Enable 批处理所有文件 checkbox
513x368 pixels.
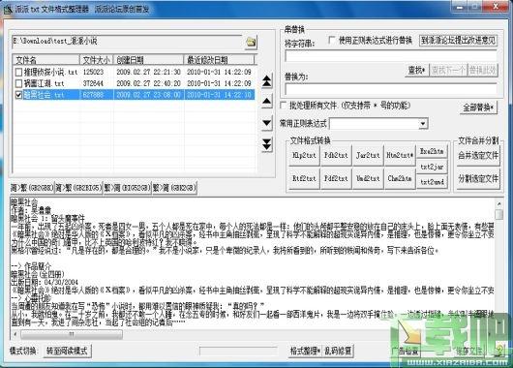(x=284, y=106)
